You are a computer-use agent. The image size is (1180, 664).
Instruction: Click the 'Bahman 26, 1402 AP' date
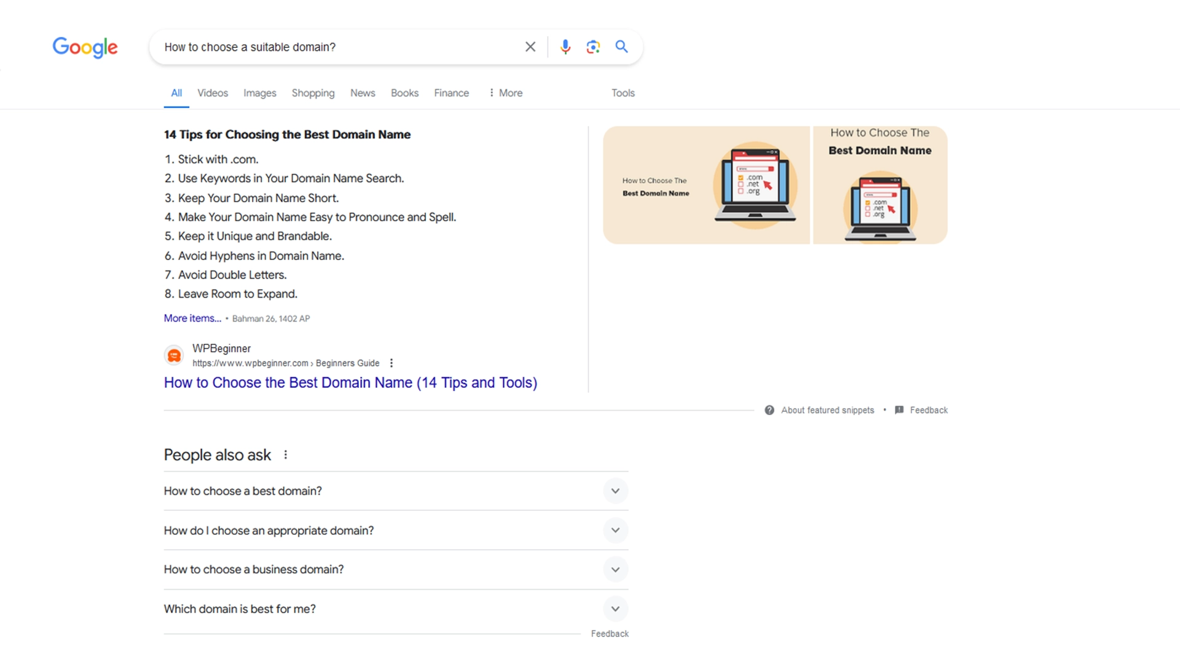[271, 318]
